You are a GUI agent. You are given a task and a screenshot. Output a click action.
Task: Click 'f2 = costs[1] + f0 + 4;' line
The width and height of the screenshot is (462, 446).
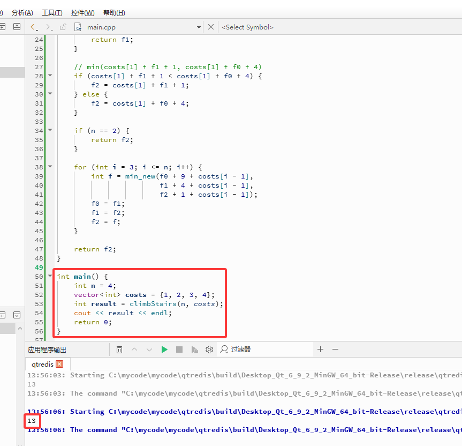coord(140,103)
